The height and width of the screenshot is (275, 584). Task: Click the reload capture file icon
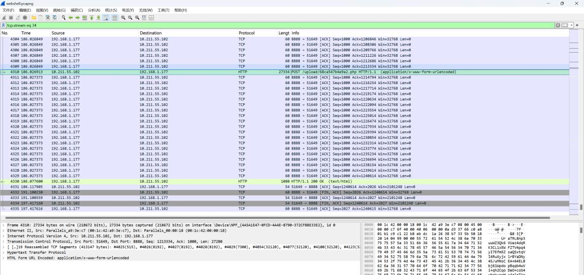[55, 17]
